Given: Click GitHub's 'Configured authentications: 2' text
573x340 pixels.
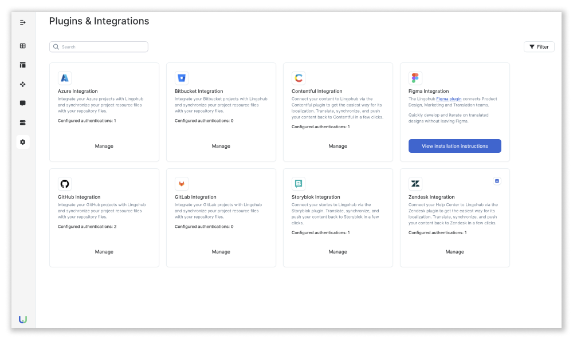Looking at the screenshot, I should point(87,227).
